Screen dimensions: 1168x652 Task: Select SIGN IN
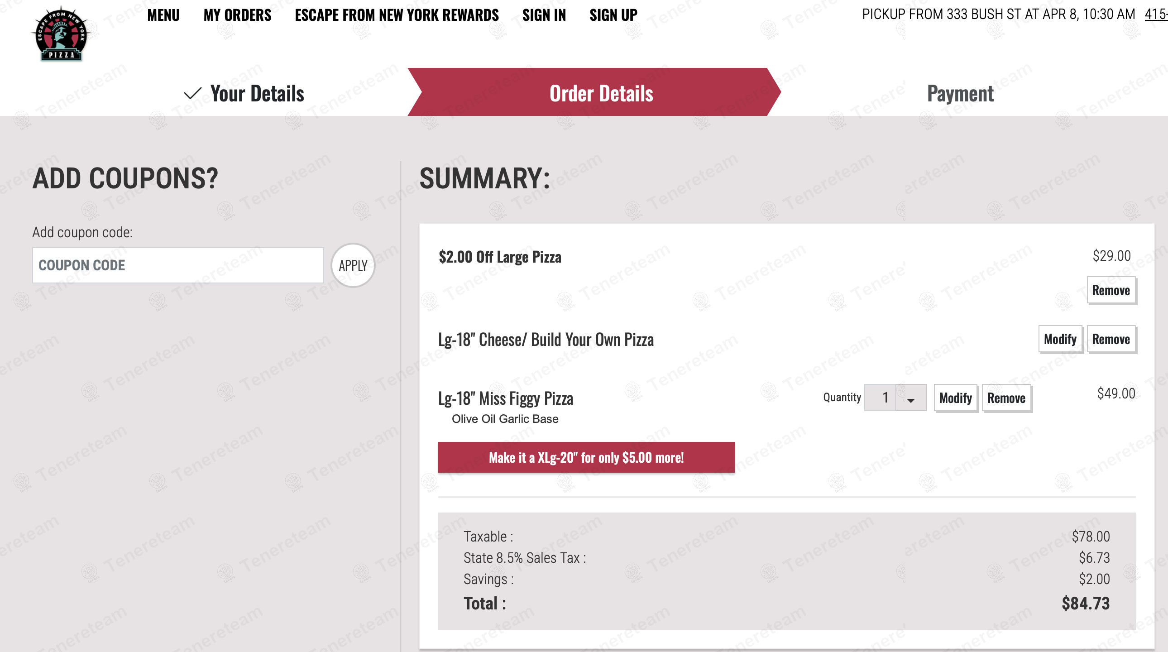(544, 15)
